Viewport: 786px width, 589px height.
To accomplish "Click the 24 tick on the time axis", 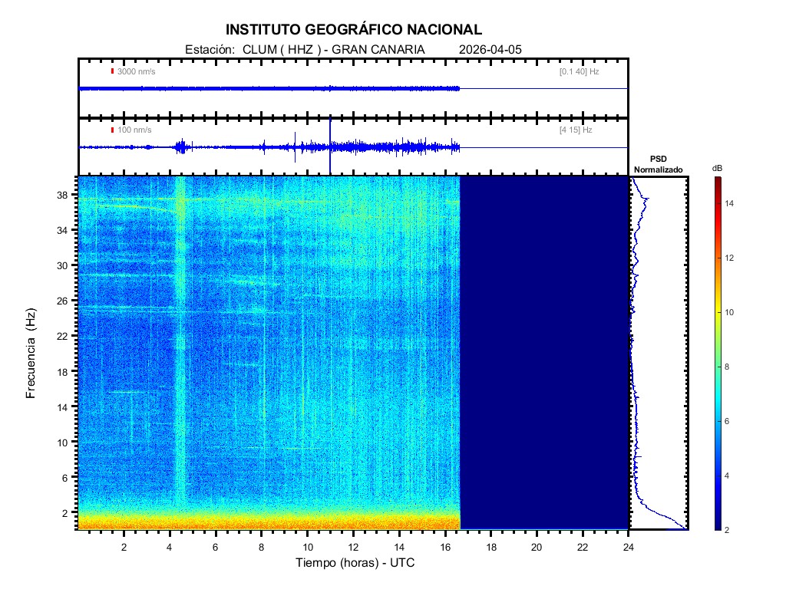I will [x=628, y=547].
